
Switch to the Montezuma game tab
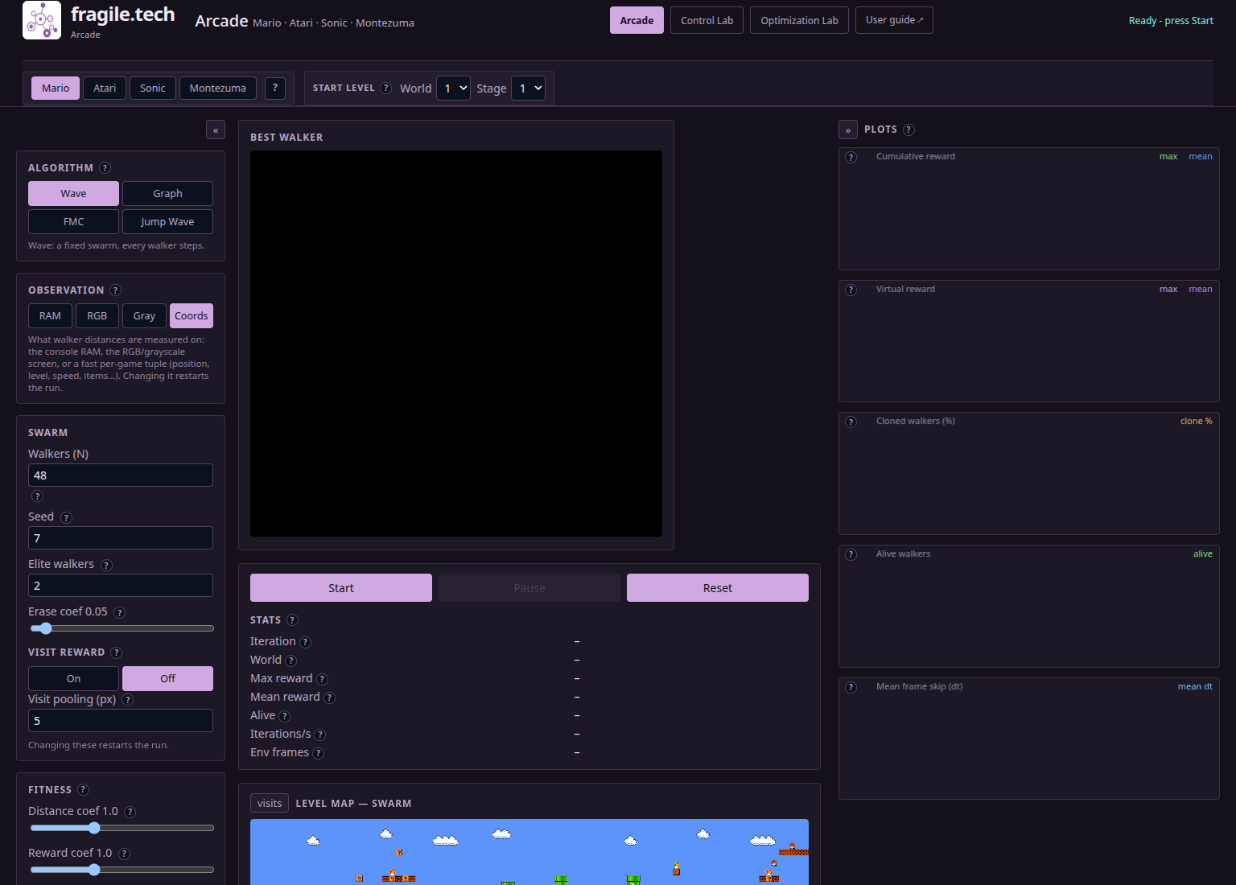click(x=218, y=88)
